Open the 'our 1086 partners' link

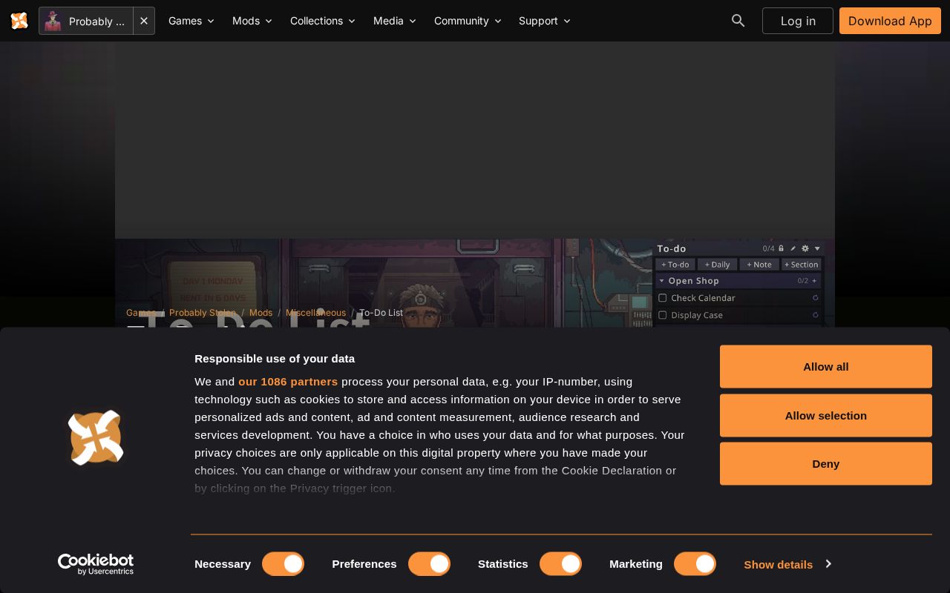point(288,381)
